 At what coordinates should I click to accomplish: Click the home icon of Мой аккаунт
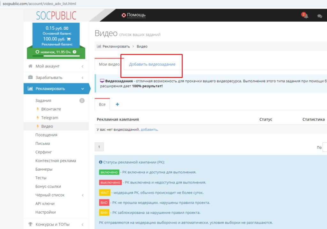click(30, 66)
